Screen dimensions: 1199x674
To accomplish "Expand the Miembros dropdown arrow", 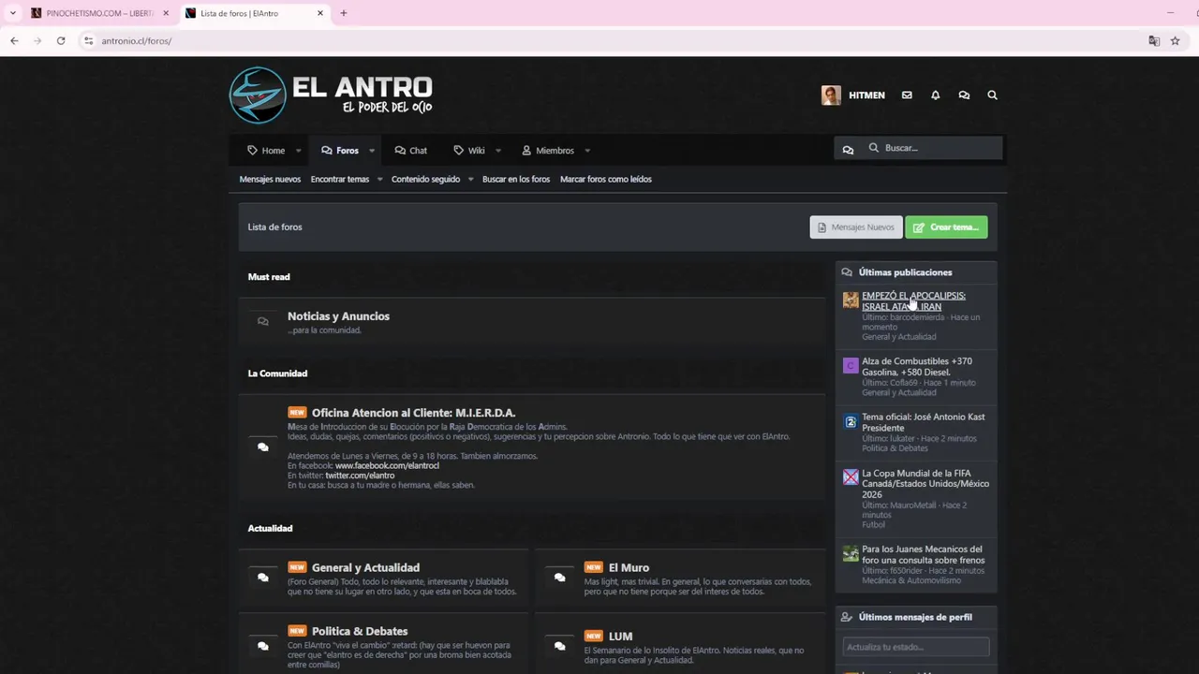I will [587, 151].
